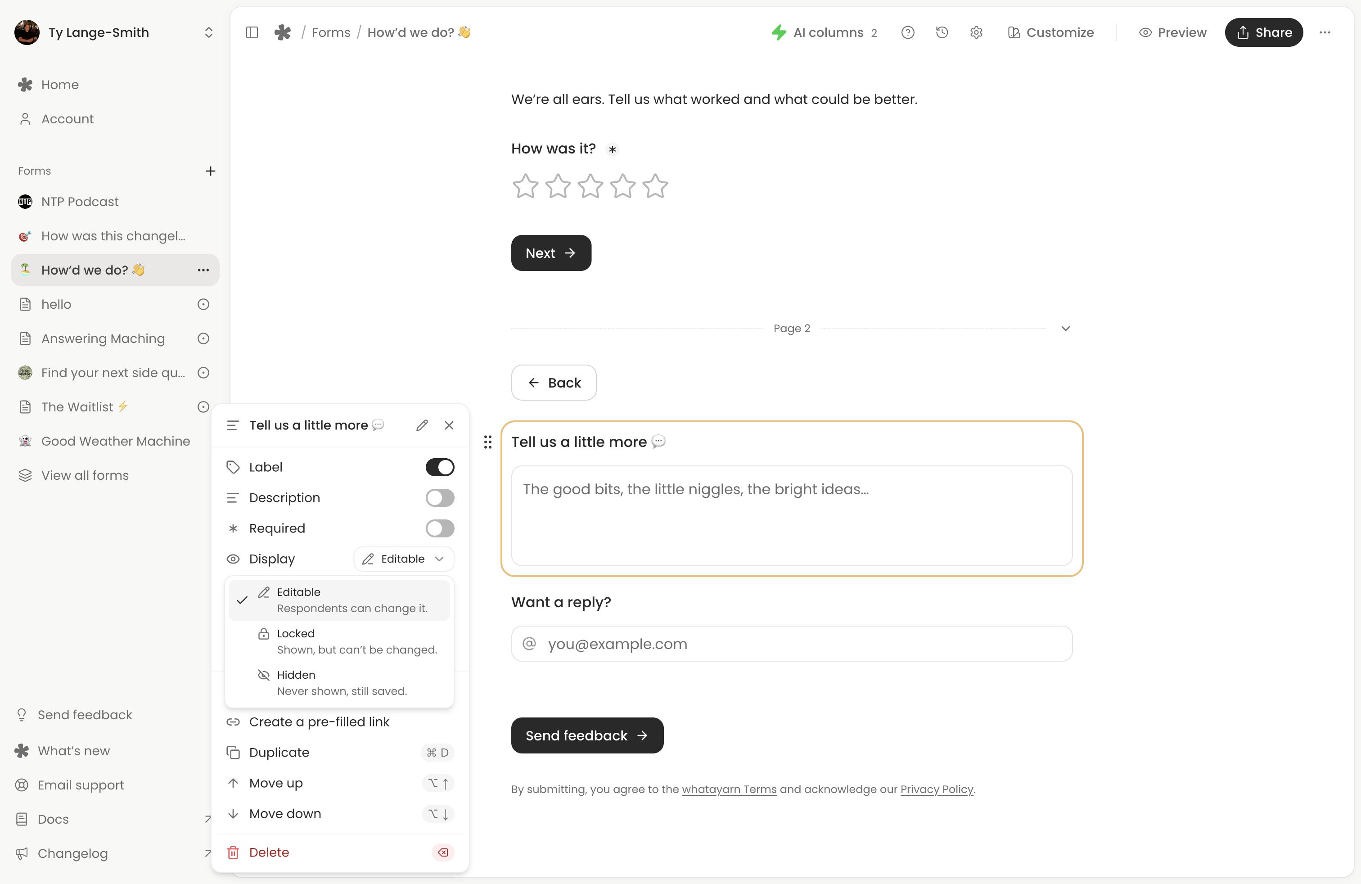Toggle the sidebar panel icon
1361x884 pixels.
pos(252,32)
